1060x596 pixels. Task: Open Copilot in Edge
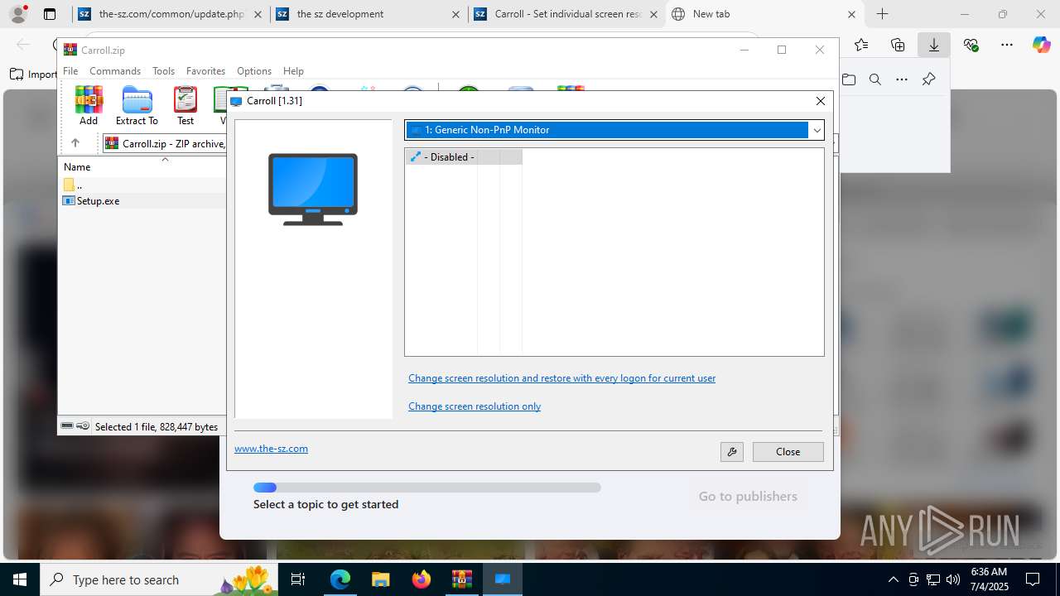(x=1041, y=45)
